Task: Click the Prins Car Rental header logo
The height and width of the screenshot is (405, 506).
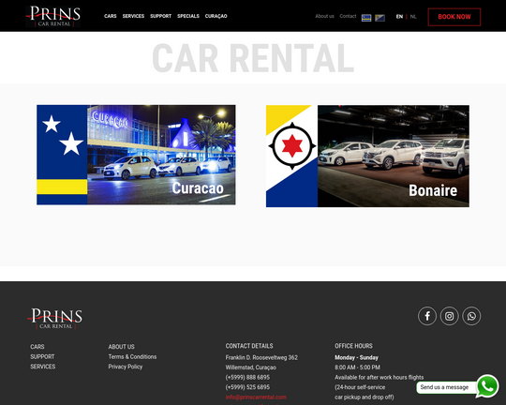Action: (x=53, y=16)
